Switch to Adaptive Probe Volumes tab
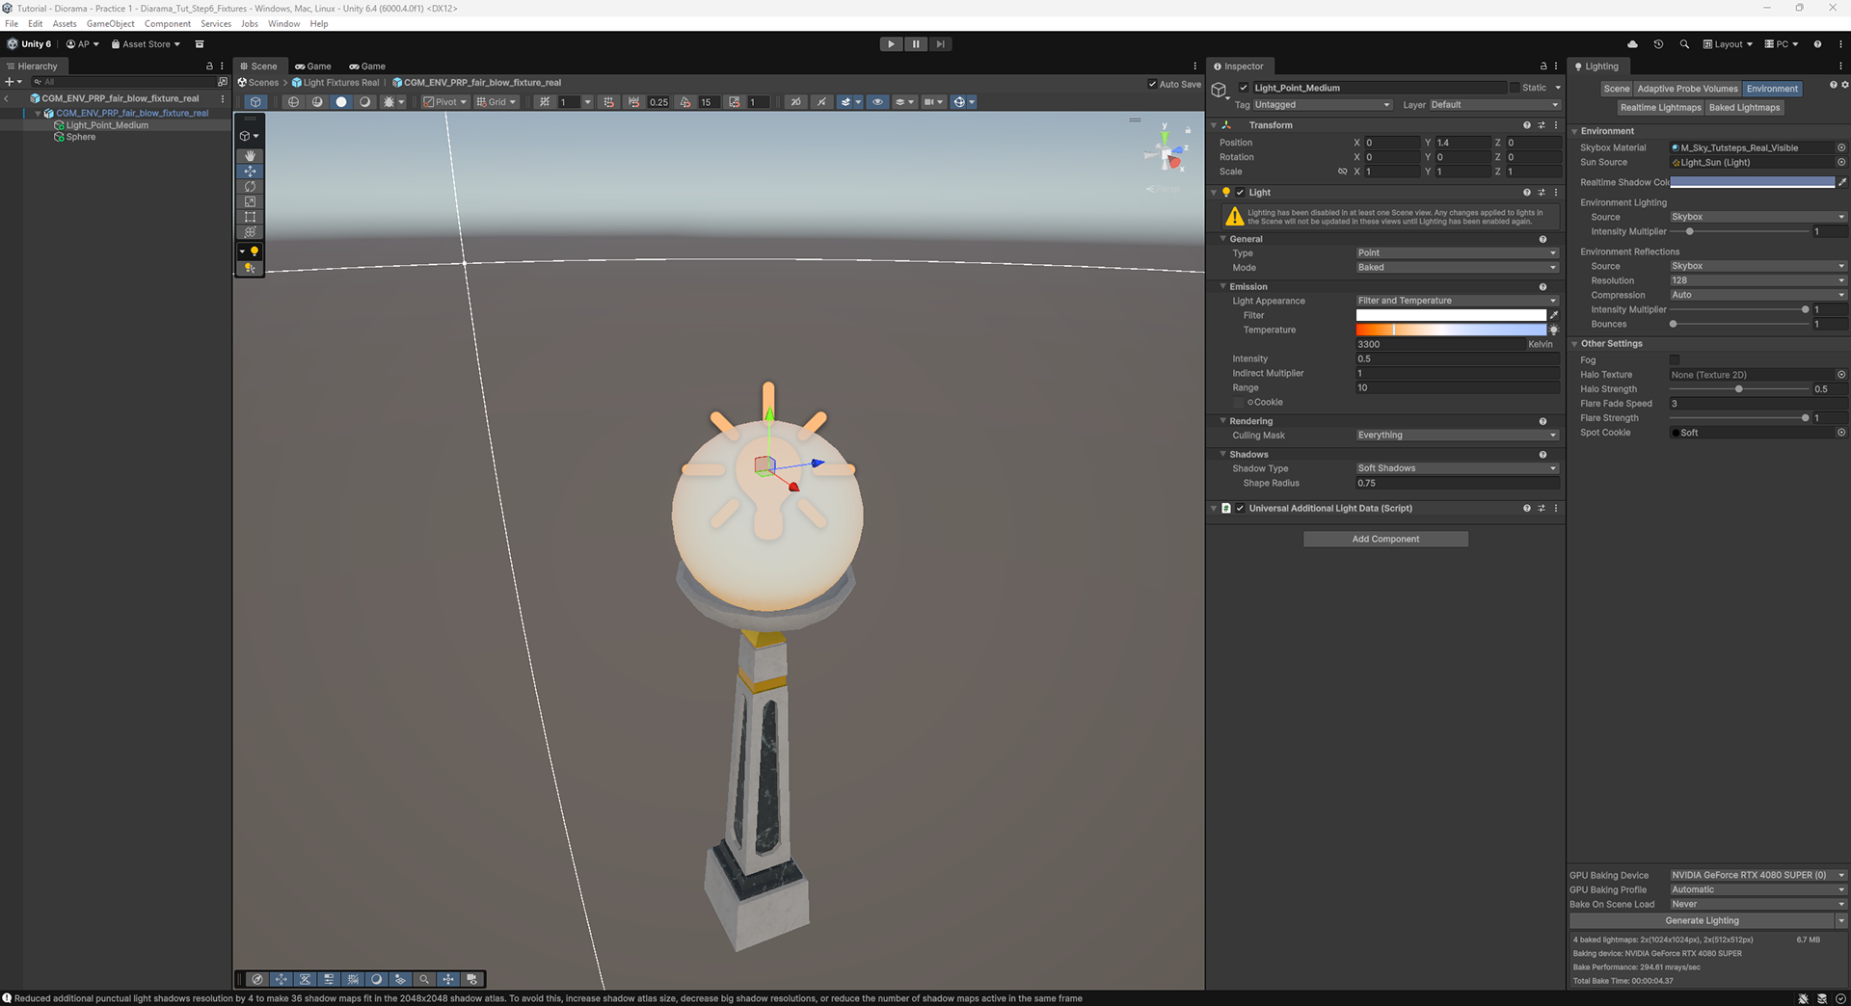The image size is (1851, 1006). [x=1687, y=89]
